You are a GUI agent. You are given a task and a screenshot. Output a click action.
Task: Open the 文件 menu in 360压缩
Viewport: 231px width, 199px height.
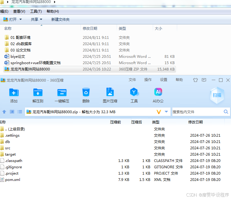[x=132, y=80]
